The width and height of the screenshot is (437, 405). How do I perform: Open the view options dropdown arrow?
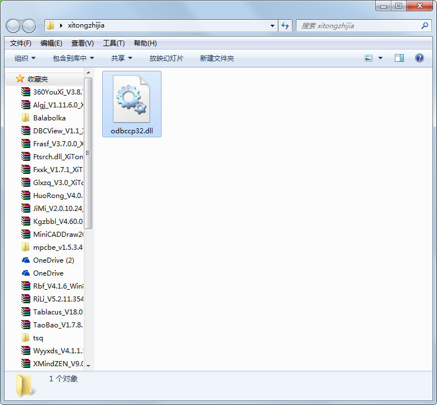coord(380,58)
